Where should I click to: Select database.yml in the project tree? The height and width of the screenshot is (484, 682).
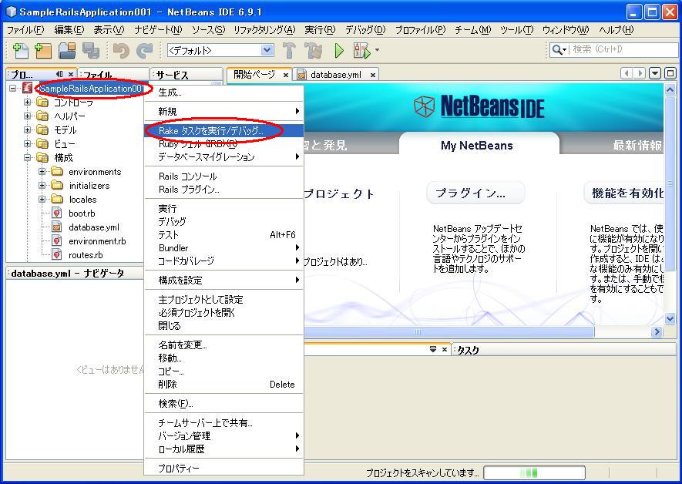pyautogui.click(x=93, y=227)
